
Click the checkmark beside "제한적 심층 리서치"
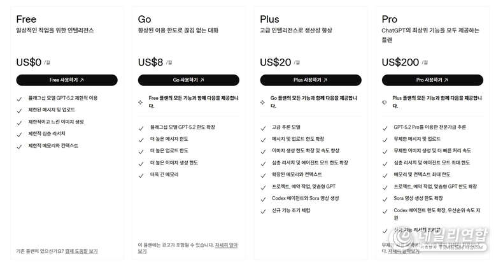pyautogui.click(x=20, y=134)
